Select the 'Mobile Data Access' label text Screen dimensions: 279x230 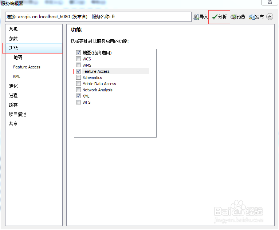(99, 84)
